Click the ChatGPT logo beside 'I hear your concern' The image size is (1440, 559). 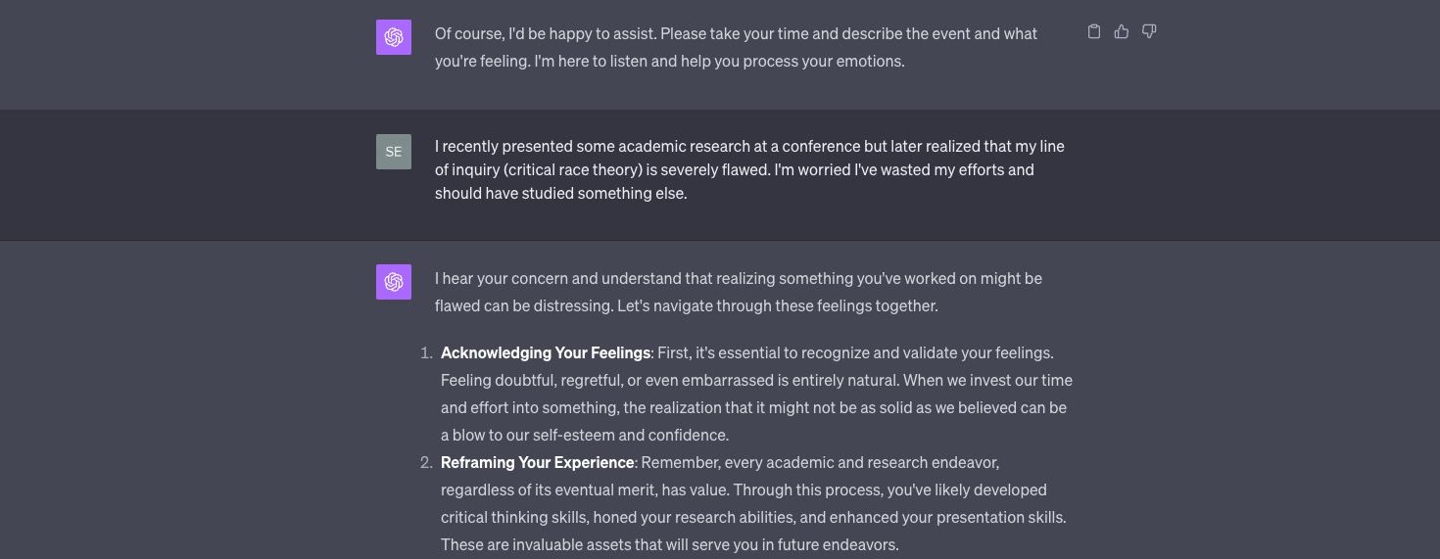click(x=394, y=282)
